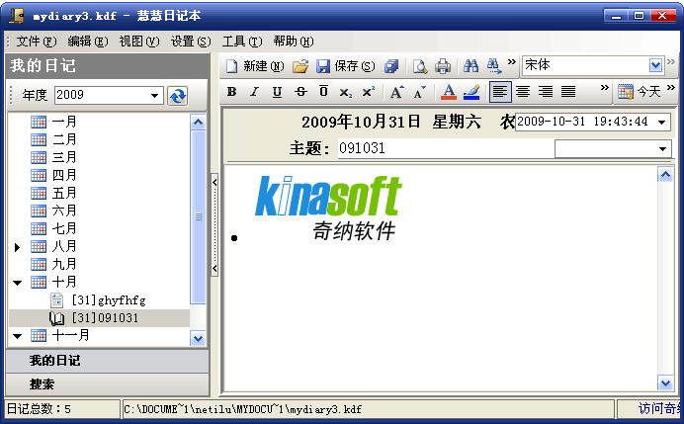The image size is (684, 424).
Task: Select July (七月) in tree
Action: 64,229
